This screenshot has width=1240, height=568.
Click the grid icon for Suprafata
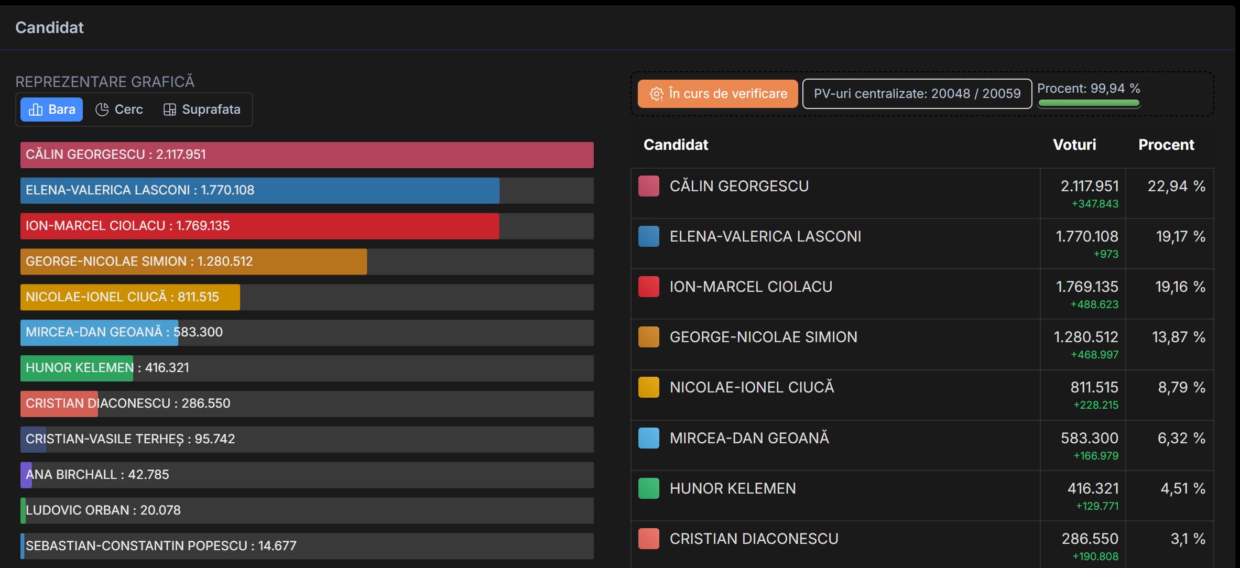click(169, 110)
